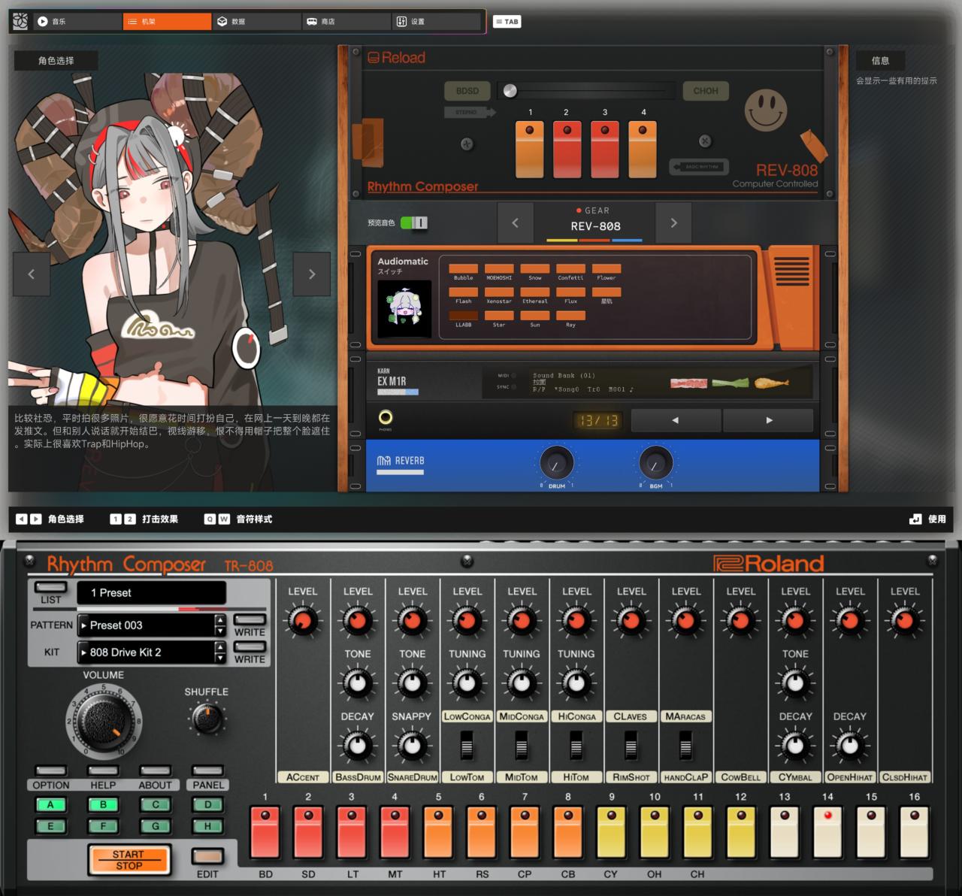Click the EDIT button on TR-808
This screenshot has height=896, width=962.
[x=207, y=856]
